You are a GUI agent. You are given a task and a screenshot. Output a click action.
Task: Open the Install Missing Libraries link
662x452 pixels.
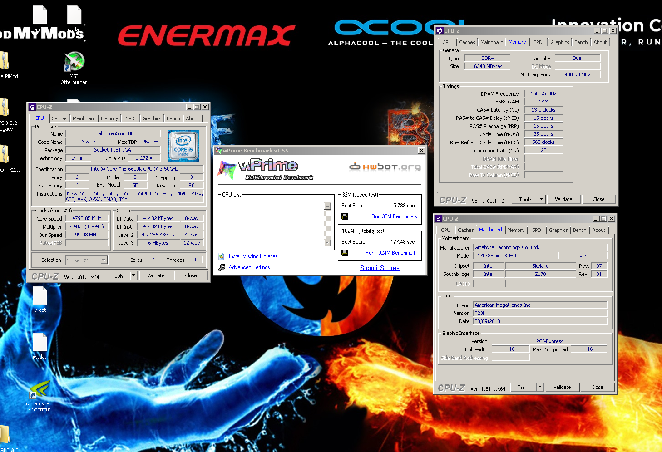coord(253,256)
